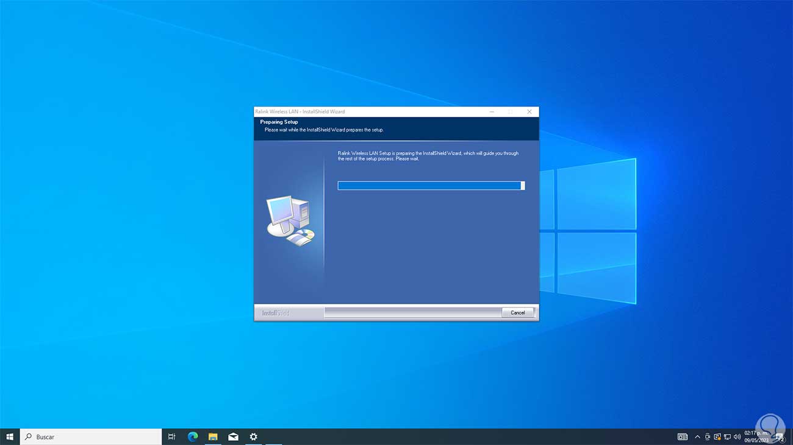Click the Meet Now camera tray icon
The image size is (793, 445).
click(708, 436)
